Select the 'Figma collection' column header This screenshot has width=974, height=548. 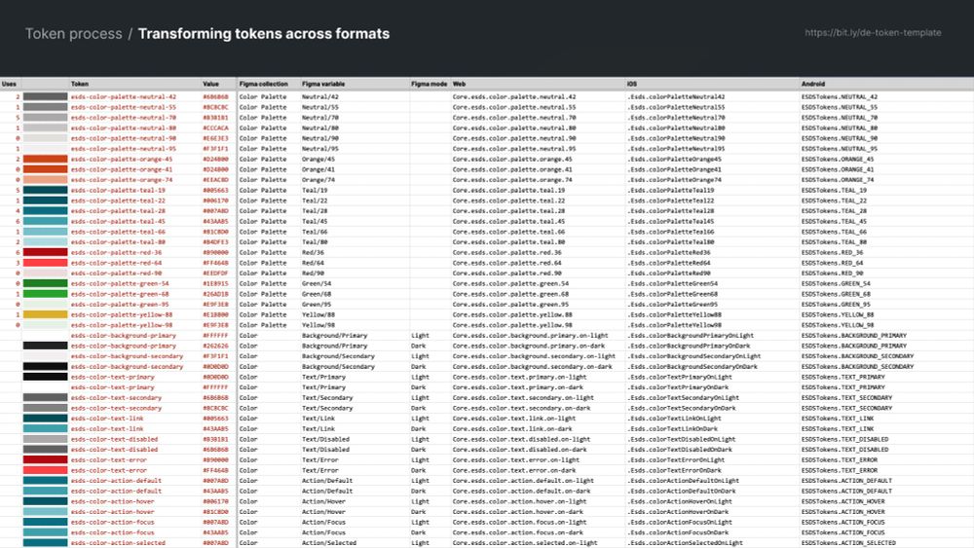coord(263,84)
